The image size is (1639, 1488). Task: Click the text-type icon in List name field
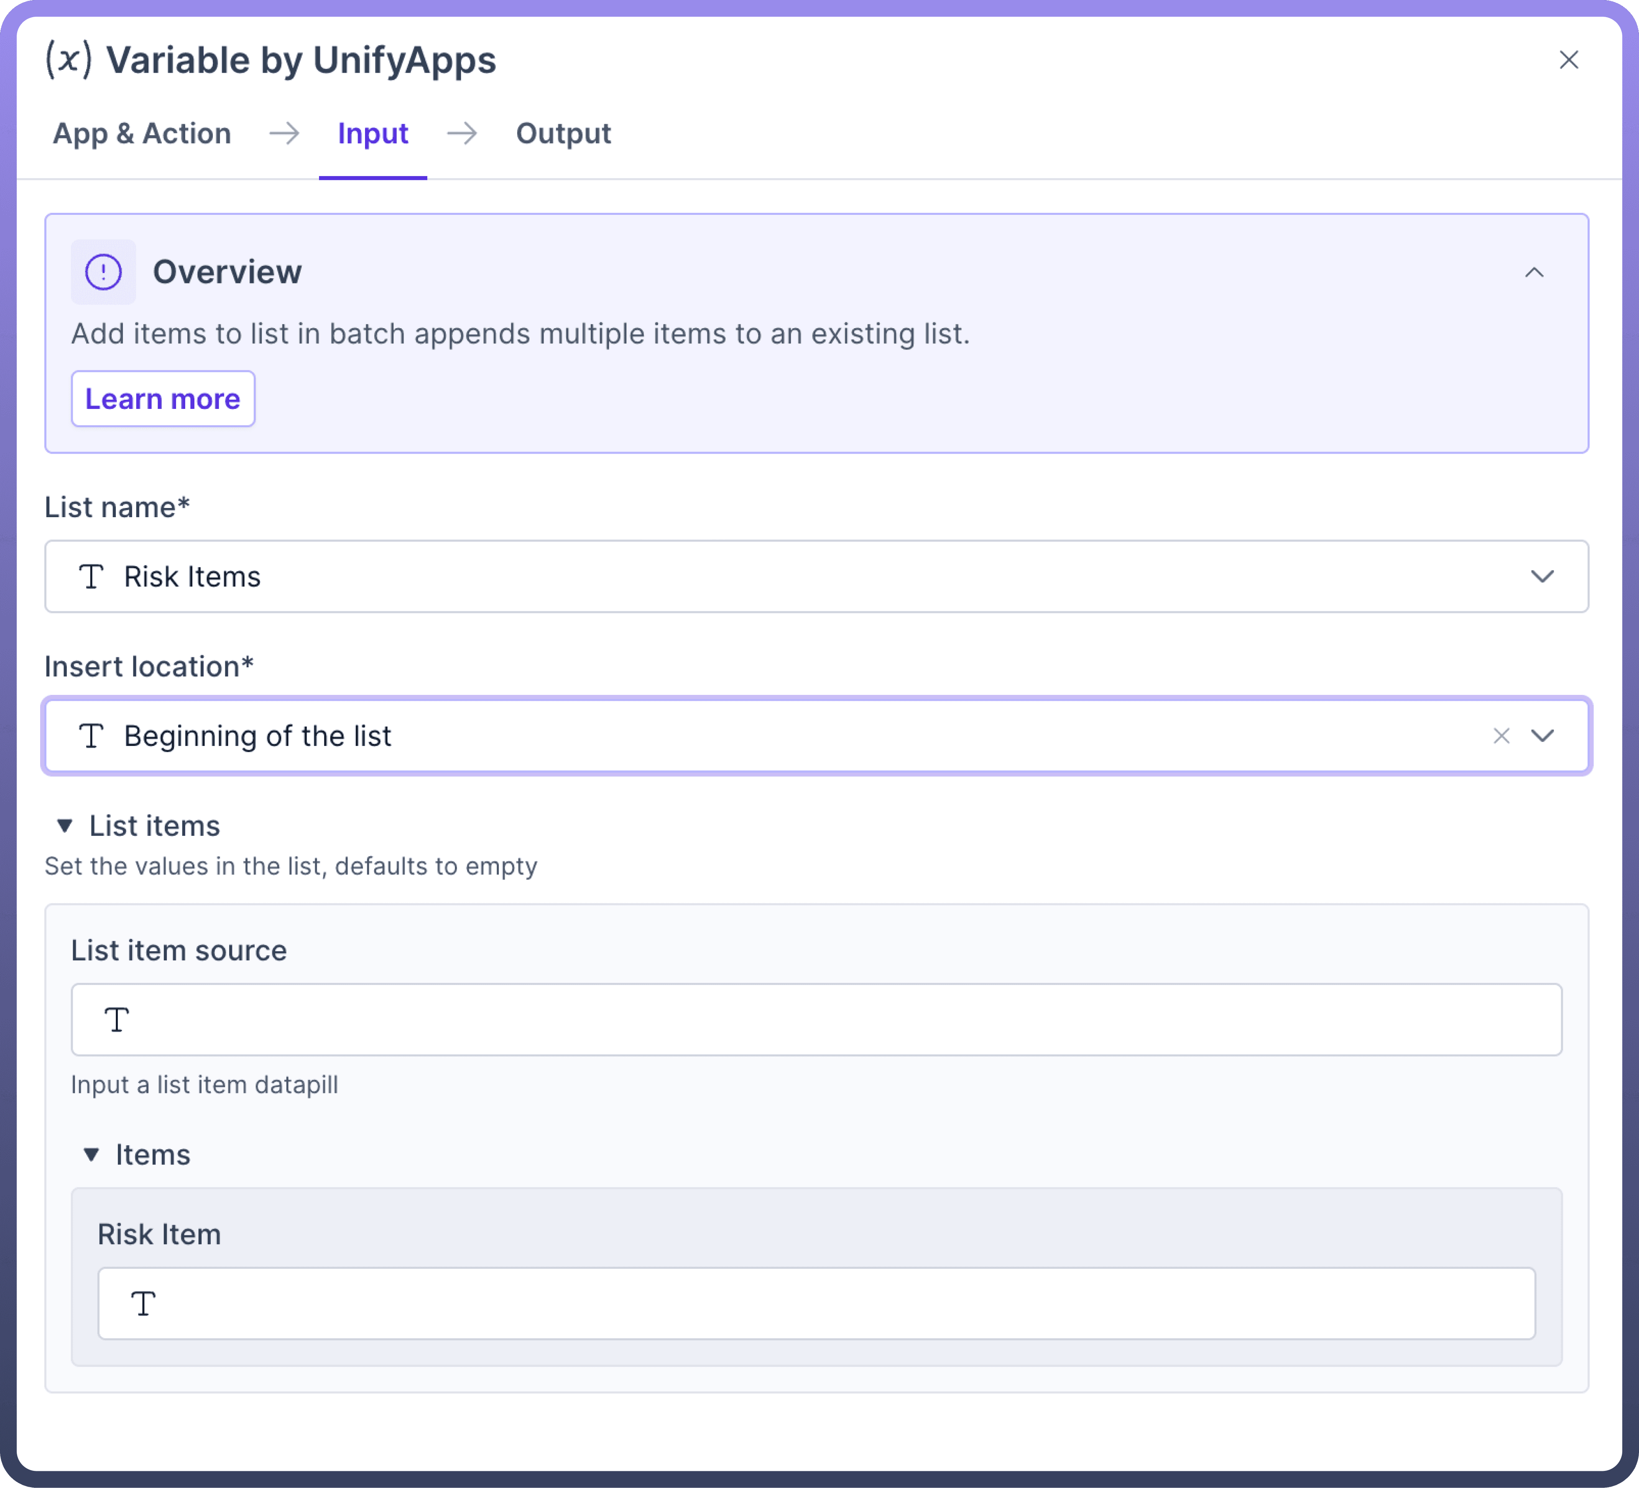pyautogui.click(x=91, y=577)
